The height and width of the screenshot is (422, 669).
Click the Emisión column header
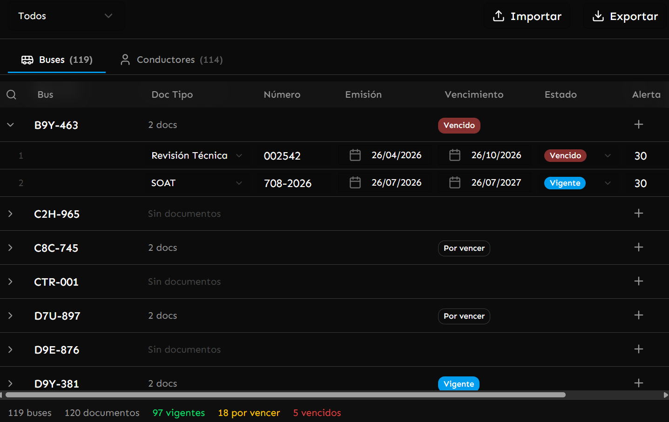click(364, 94)
